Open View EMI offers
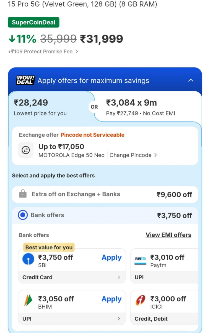Viewport: 210px width, 333px height. pos(168,235)
